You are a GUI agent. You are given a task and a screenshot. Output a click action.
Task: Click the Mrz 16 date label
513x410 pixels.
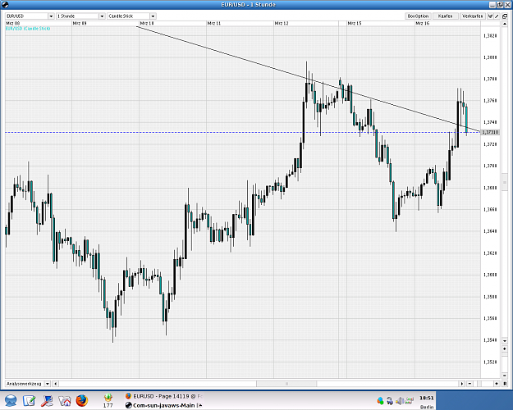[422, 23]
